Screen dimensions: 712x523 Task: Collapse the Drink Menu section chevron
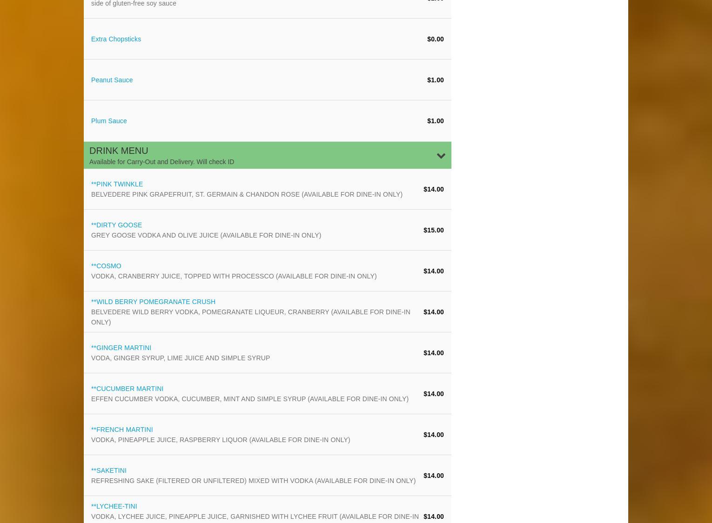(x=441, y=156)
